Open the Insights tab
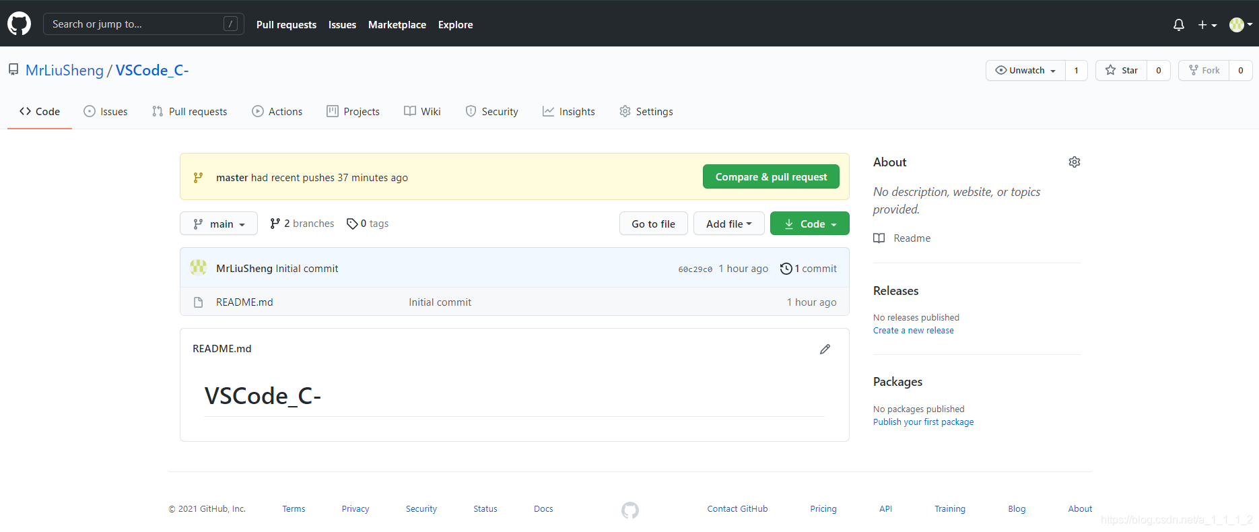1259x532 pixels. 569,112
